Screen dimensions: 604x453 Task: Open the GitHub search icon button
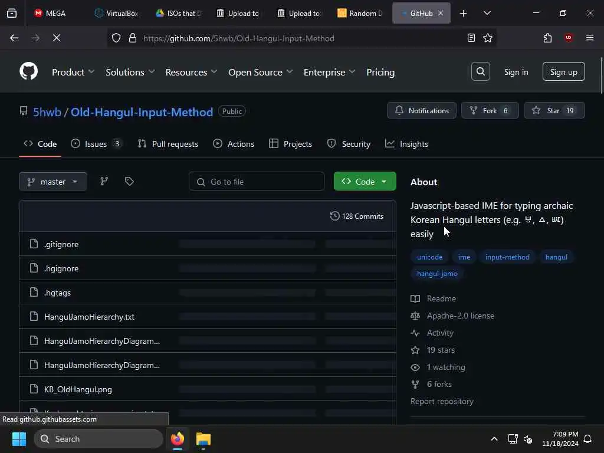(x=480, y=71)
